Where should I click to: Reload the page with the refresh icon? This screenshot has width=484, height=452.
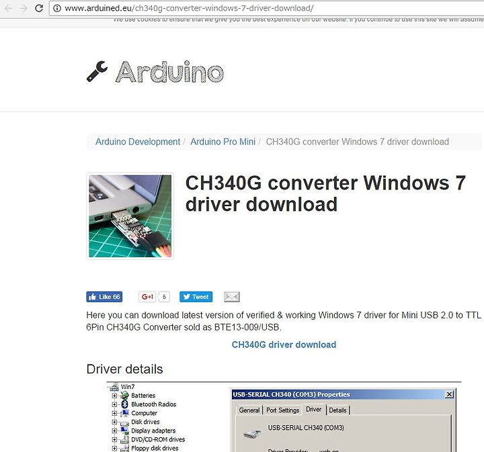(39, 8)
